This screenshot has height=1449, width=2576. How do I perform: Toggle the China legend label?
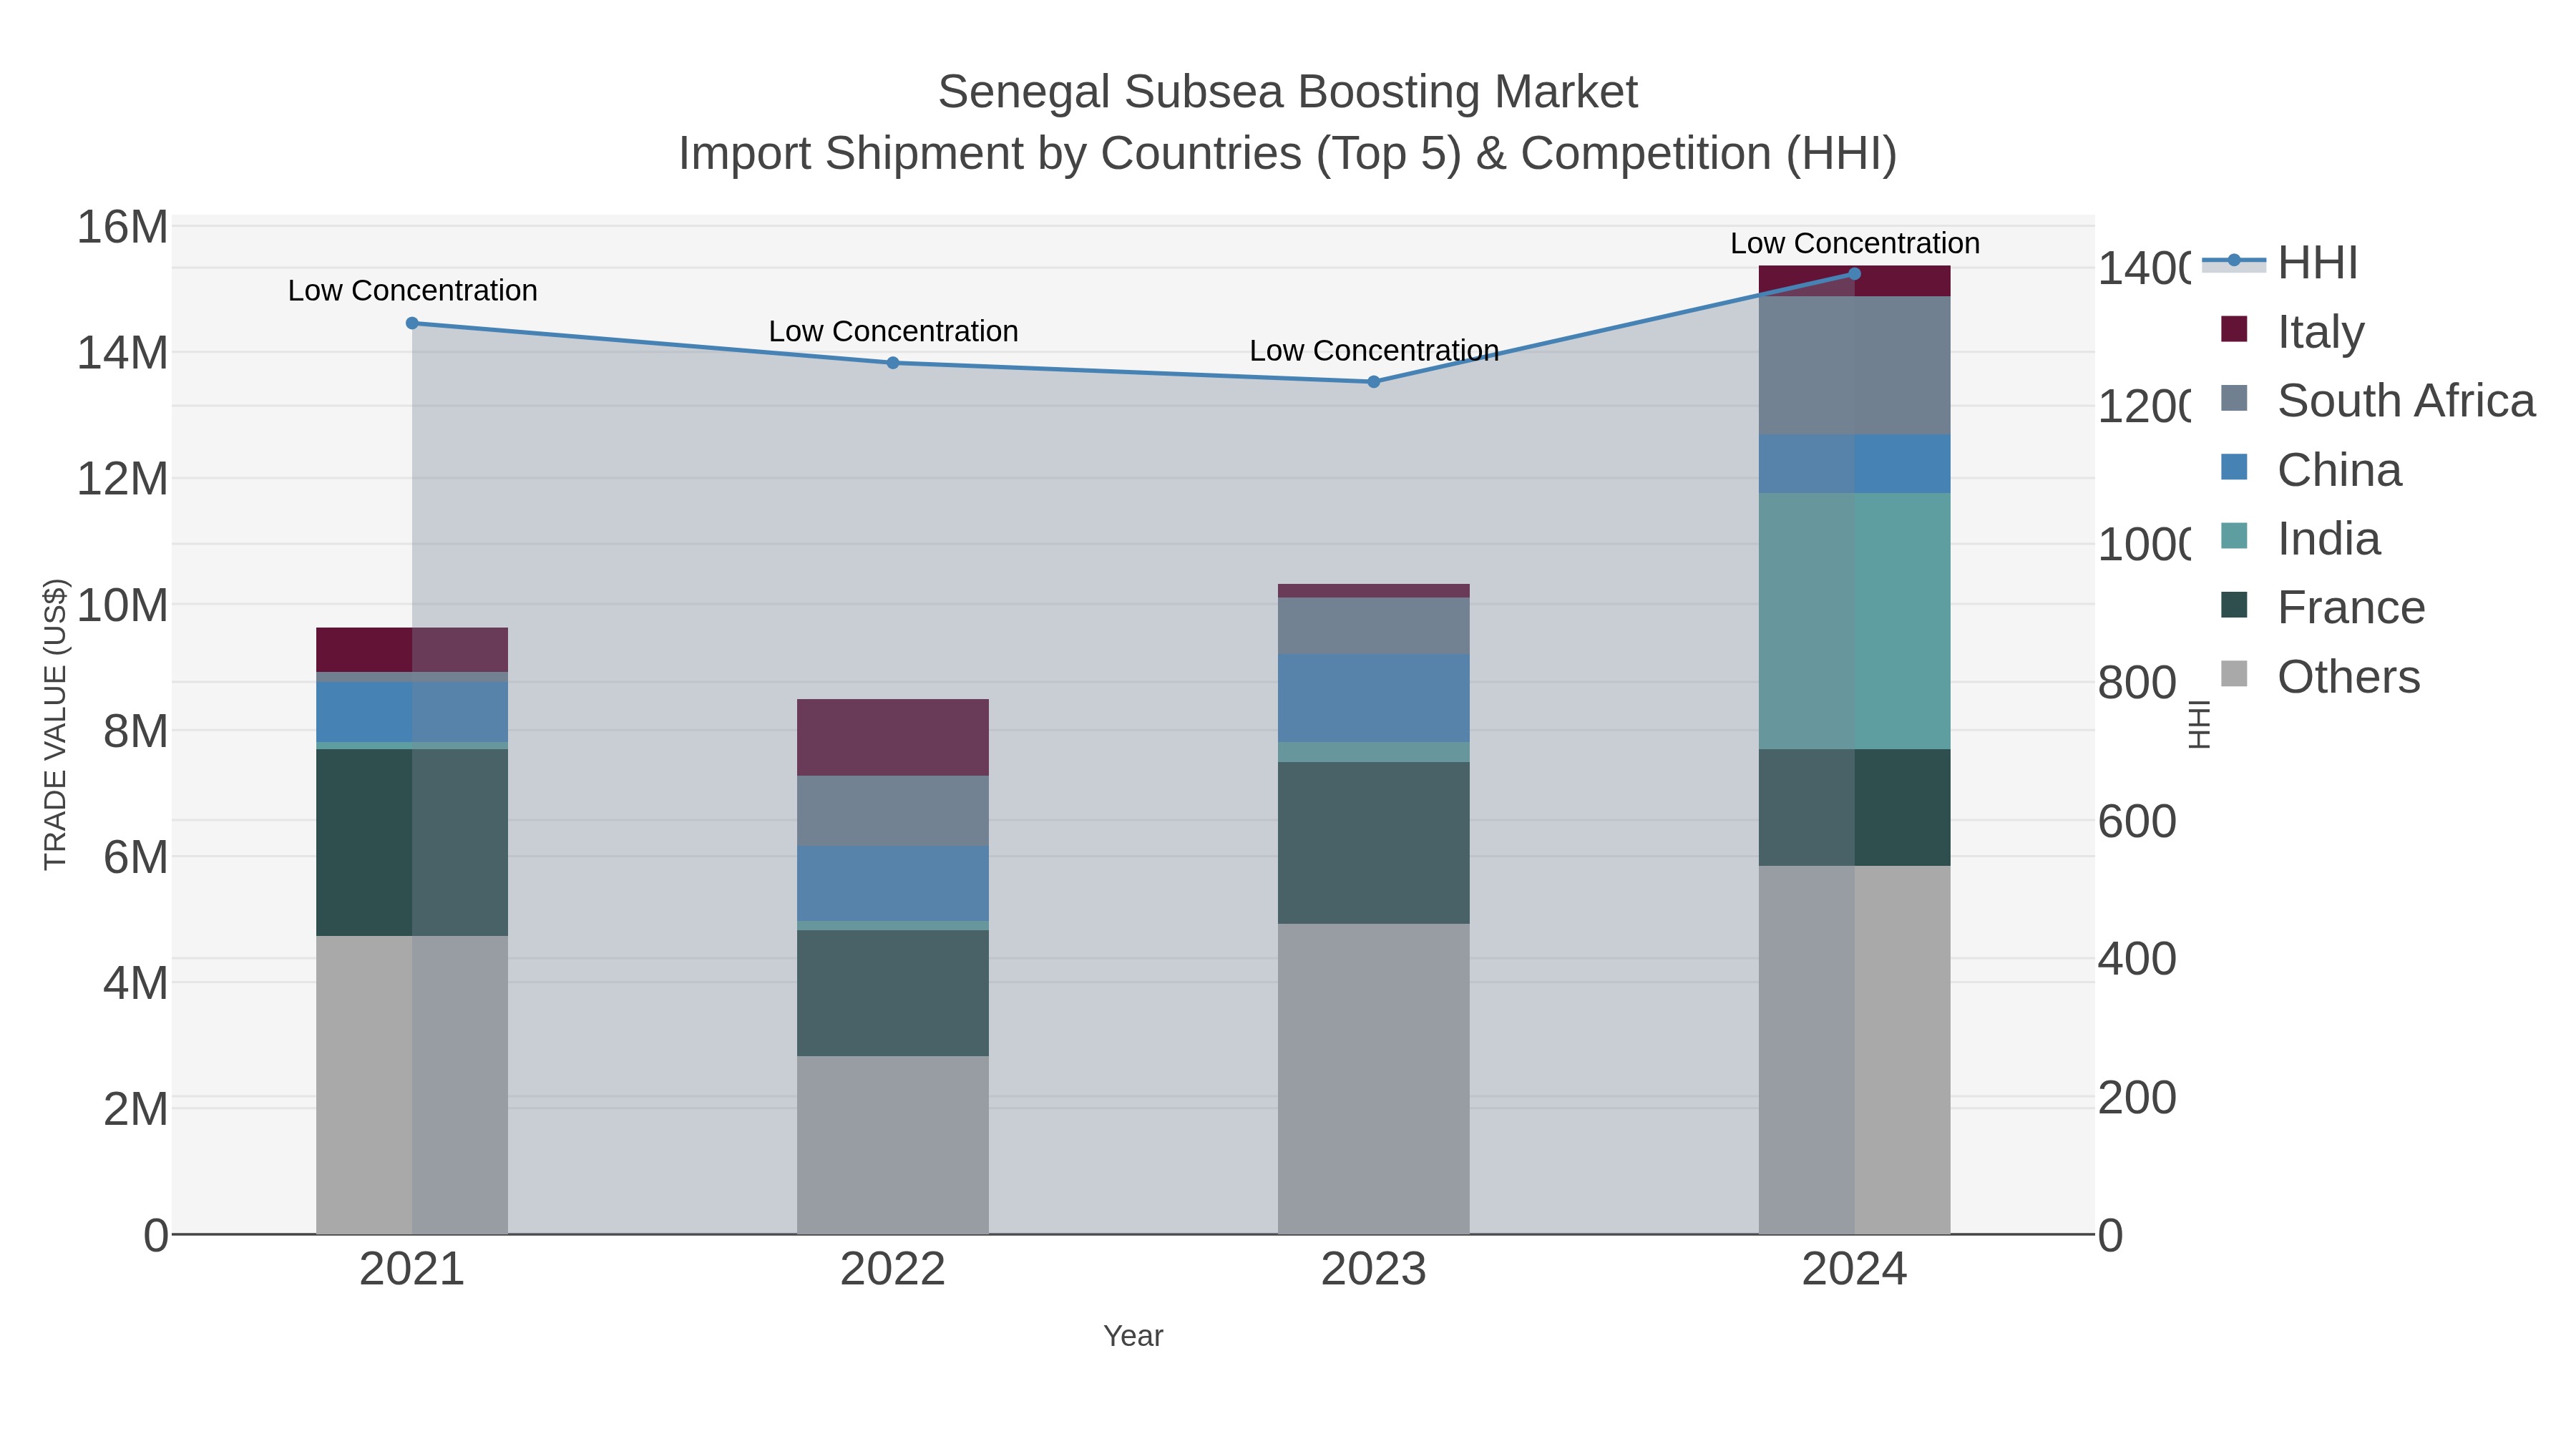tap(2339, 470)
